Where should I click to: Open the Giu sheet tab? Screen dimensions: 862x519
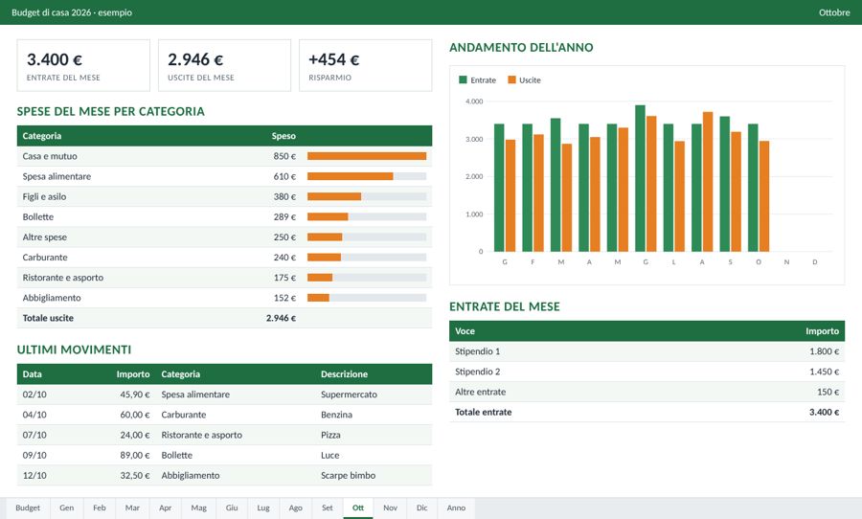coord(232,508)
